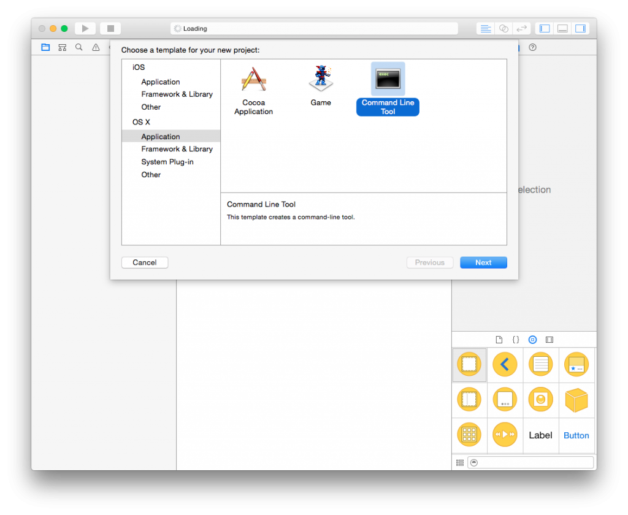This screenshot has width=628, height=515.
Task: Show the Standard editor
Action: pos(486,28)
